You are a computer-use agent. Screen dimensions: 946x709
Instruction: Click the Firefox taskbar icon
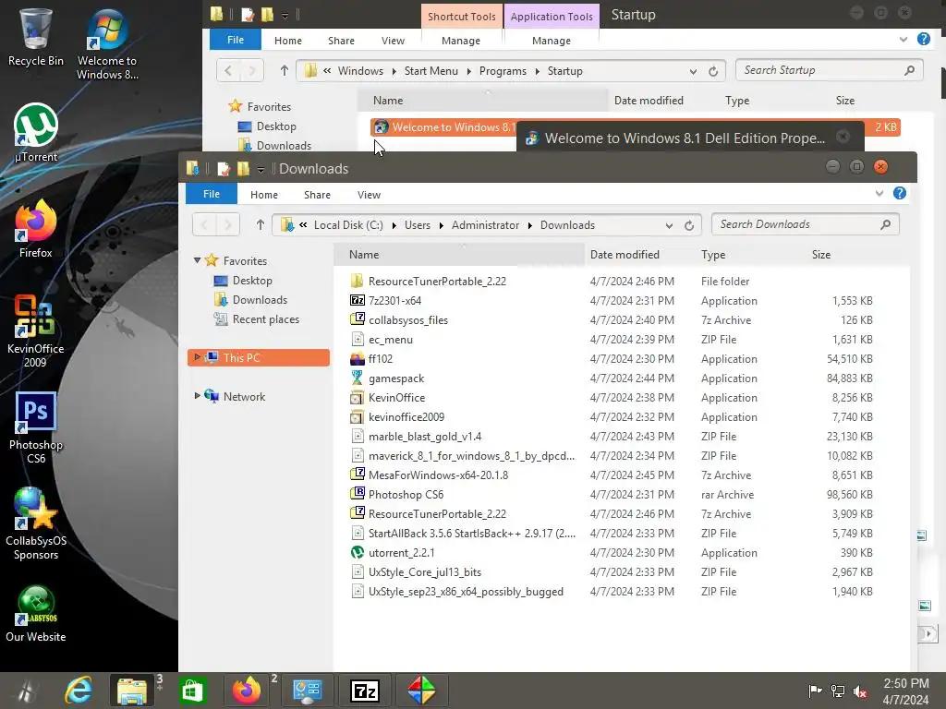pos(247,691)
